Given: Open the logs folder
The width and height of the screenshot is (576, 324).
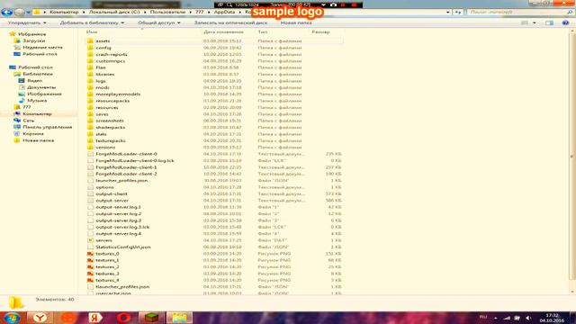Looking at the screenshot, I should click(101, 81).
